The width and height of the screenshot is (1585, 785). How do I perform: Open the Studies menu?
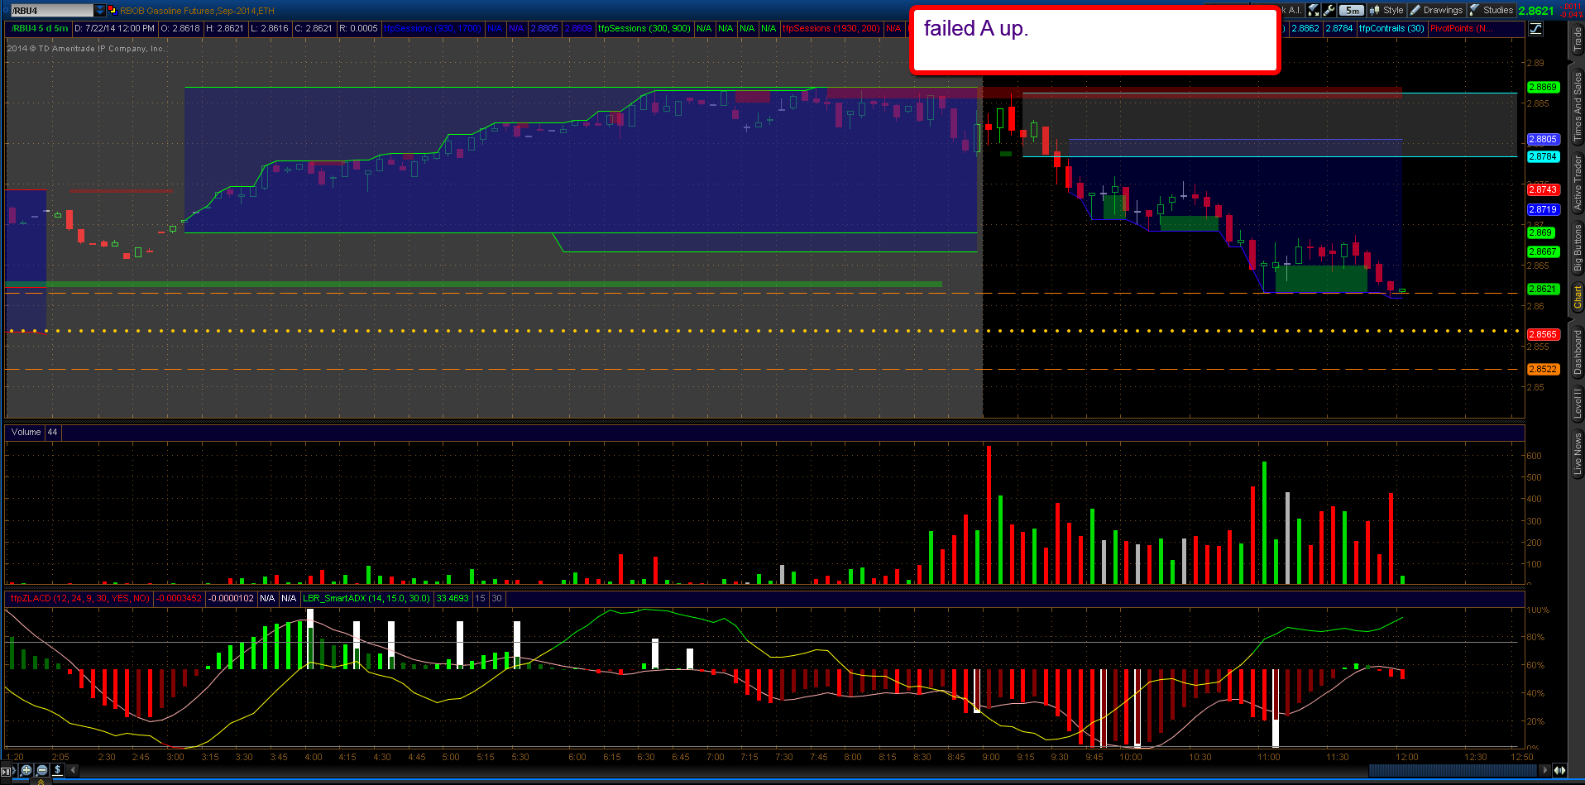pyautogui.click(x=1492, y=11)
